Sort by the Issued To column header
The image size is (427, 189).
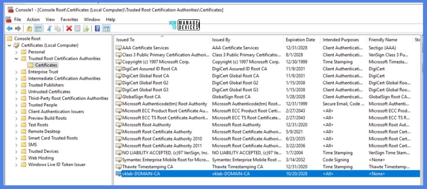click(x=162, y=40)
